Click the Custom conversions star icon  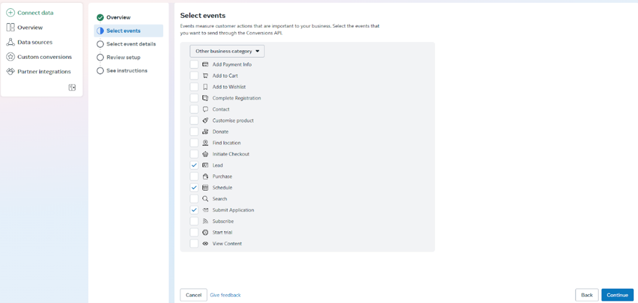[x=11, y=57]
